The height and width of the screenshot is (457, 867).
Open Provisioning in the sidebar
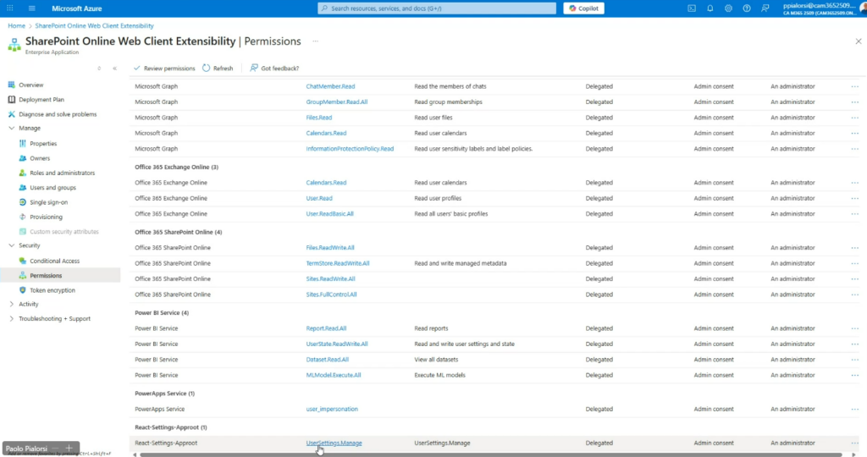click(x=46, y=217)
